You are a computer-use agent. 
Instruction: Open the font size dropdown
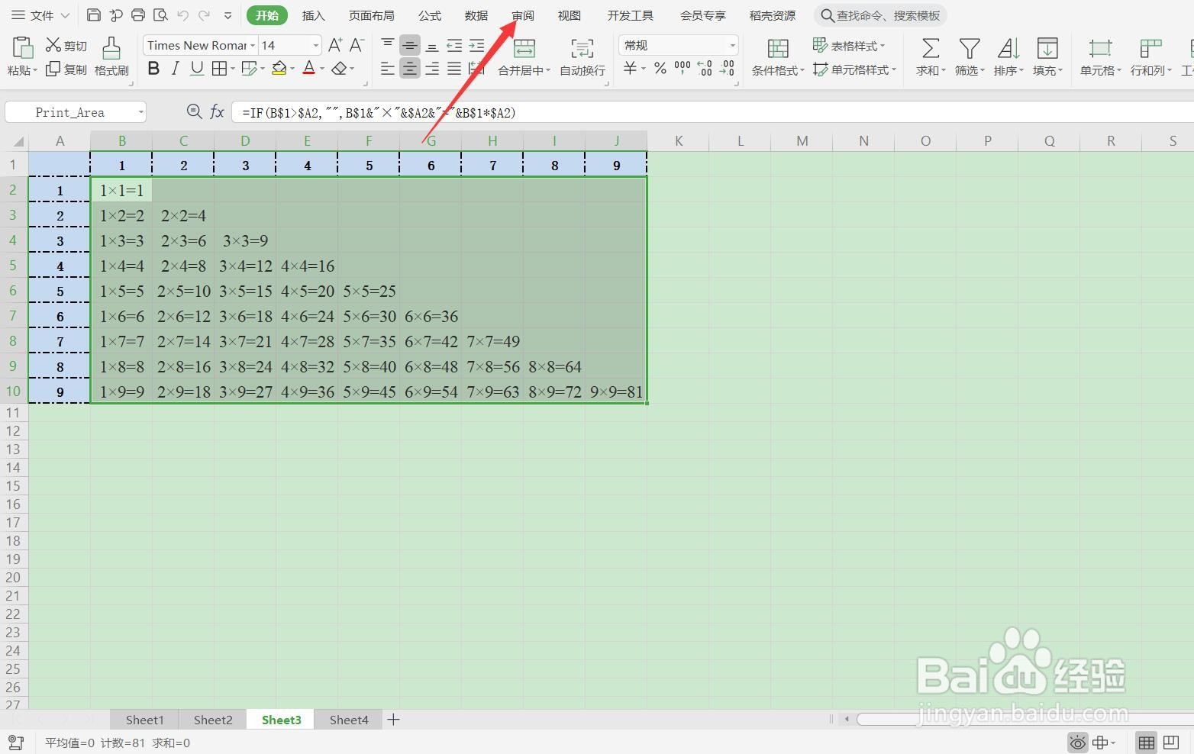pos(316,46)
